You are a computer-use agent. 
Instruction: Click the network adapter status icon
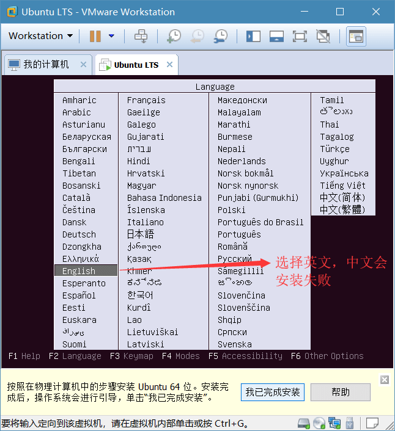(x=334, y=423)
